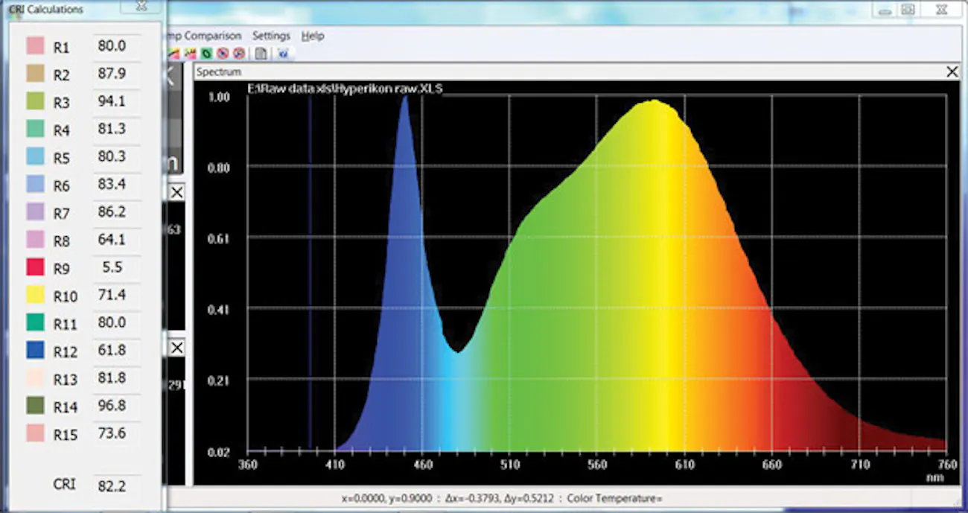968x513 pixels.
Task: Select the R8 value 64.1
Action: 116,240
